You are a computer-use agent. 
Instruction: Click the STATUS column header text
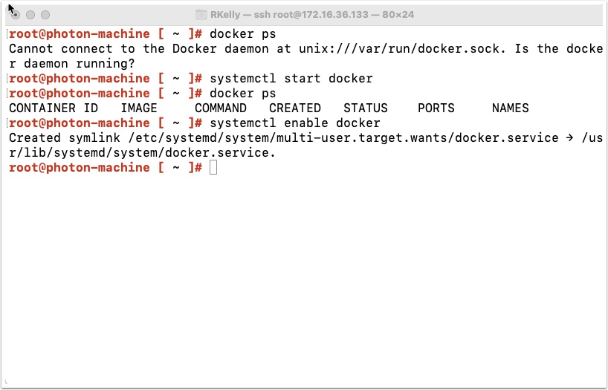(x=366, y=108)
